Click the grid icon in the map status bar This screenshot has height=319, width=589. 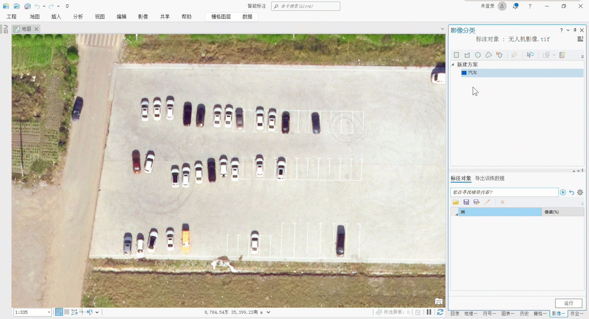67,312
